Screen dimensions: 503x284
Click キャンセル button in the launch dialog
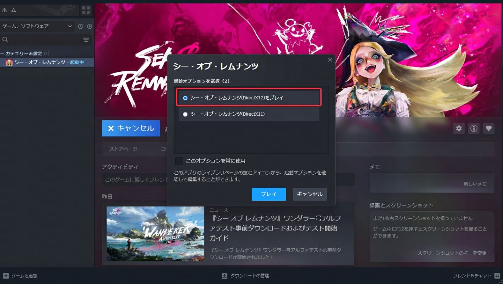tap(310, 194)
